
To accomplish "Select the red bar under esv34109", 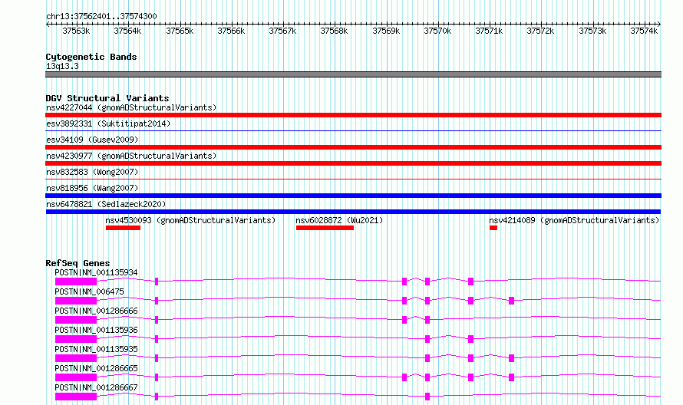I will (353, 147).
